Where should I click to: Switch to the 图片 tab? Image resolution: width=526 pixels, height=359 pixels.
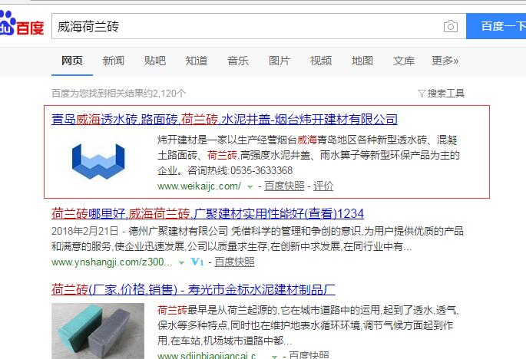[x=280, y=61]
